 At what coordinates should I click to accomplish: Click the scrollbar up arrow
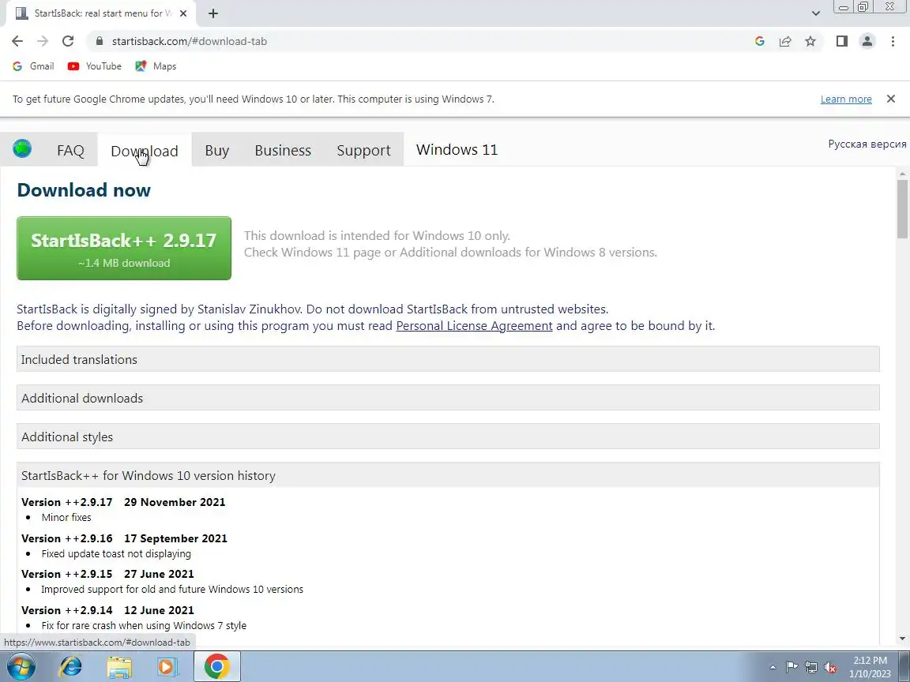902,174
